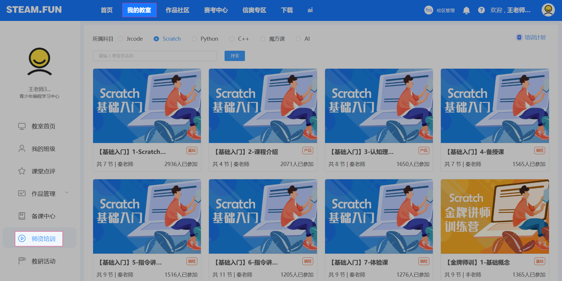562x281 pixels.
Task: Open 【基础入门】3-认知理 course title
Action: (x=361, y=152)
